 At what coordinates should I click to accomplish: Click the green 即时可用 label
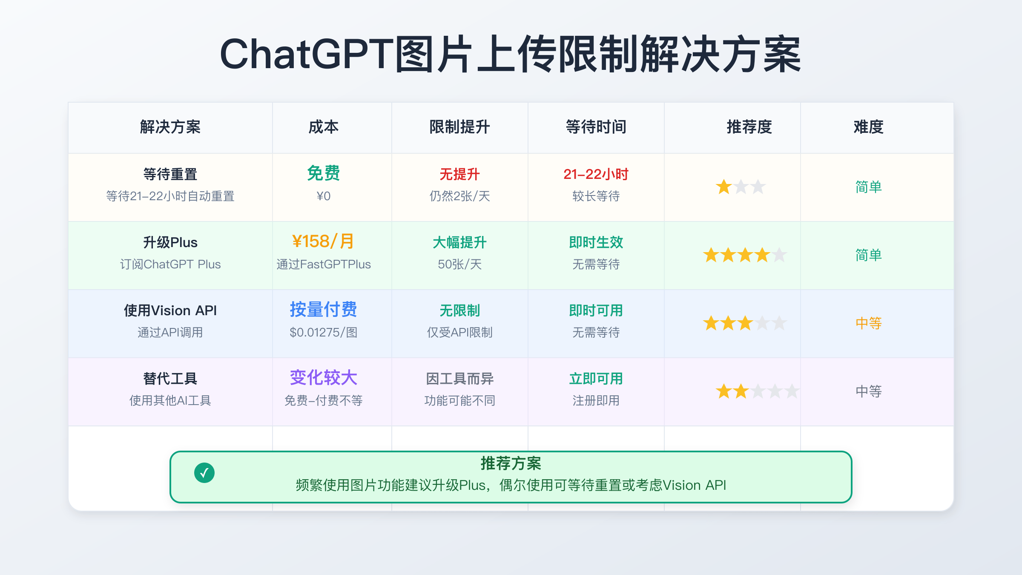click(596, 310)
